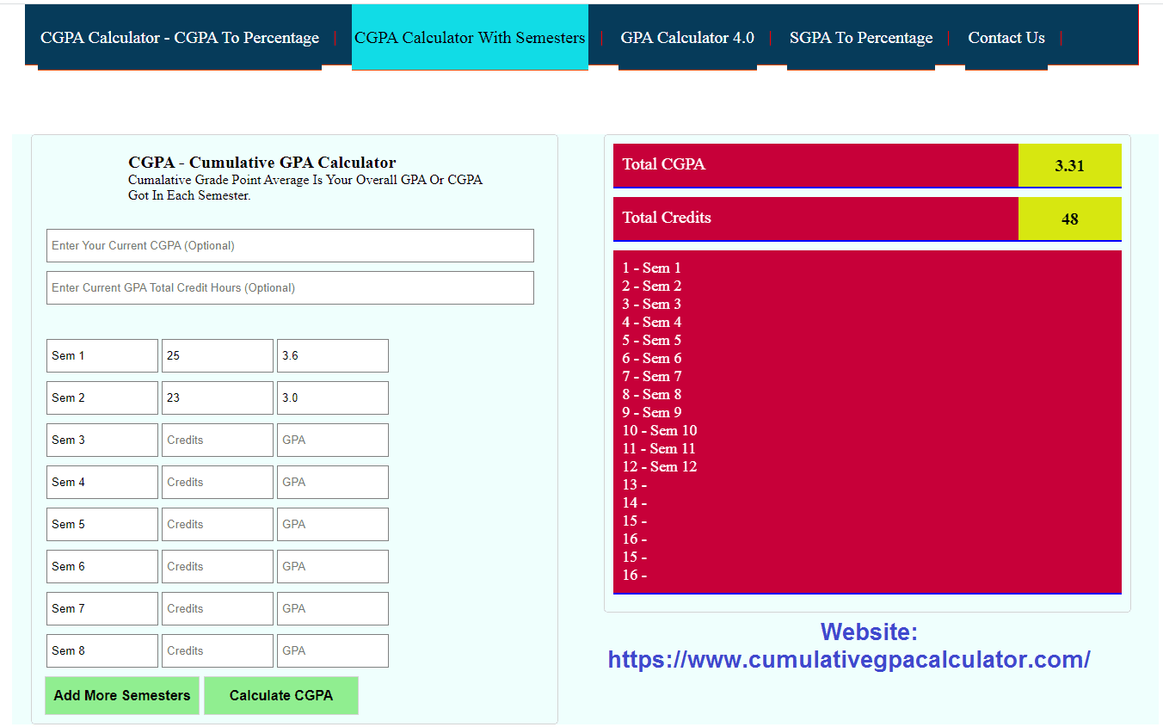The width and height of the screenshot is (1163, 727).
Task: Click the Total Credits value showing 48
Action: click(x=1069, y=219)
